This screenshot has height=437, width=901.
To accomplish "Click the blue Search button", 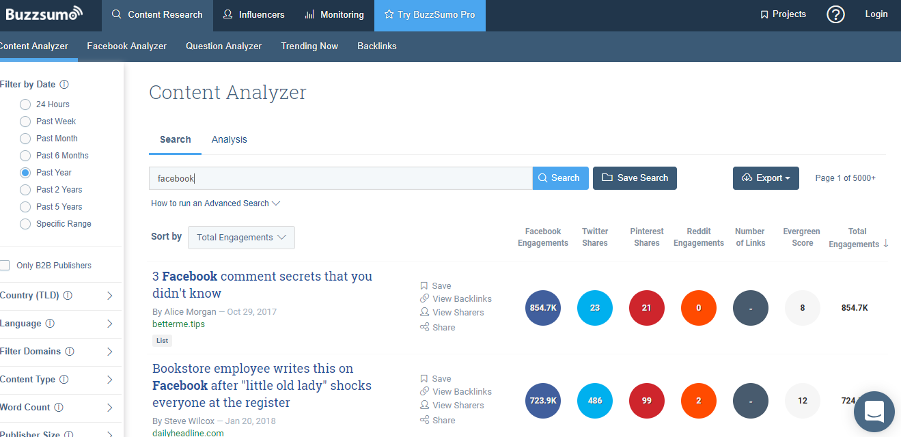I will [x=559, y=178].
